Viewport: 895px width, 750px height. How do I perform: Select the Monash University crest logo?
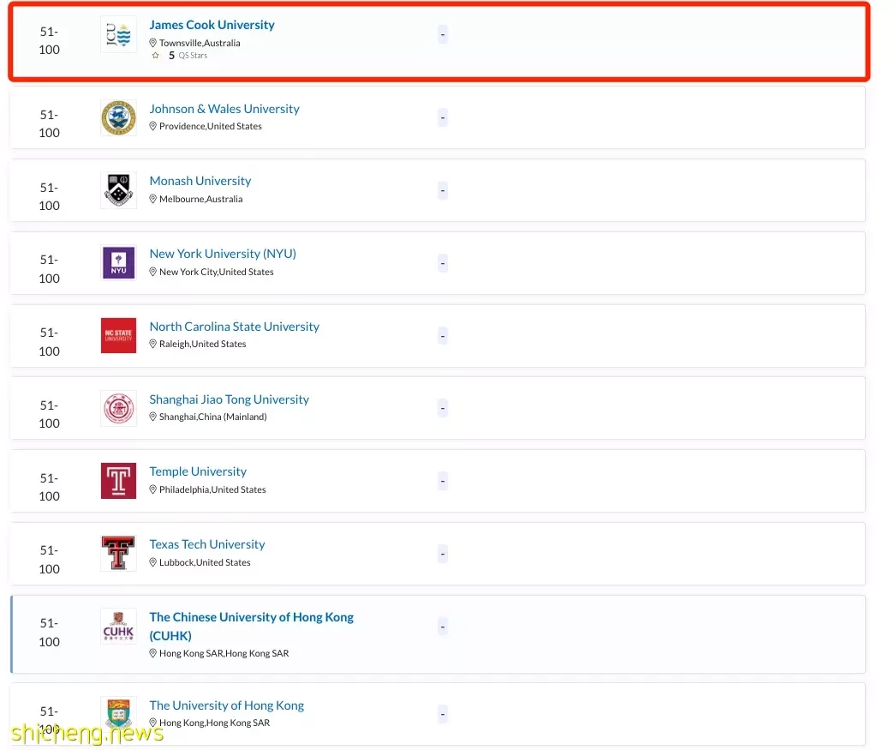[118, 190]
